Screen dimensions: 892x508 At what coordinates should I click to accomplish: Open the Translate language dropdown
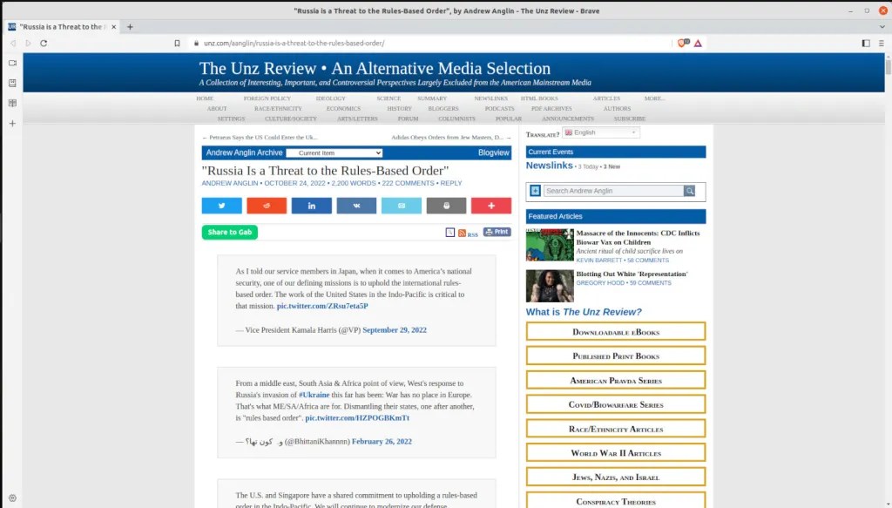pyautogui.click(x=600, y=132)
